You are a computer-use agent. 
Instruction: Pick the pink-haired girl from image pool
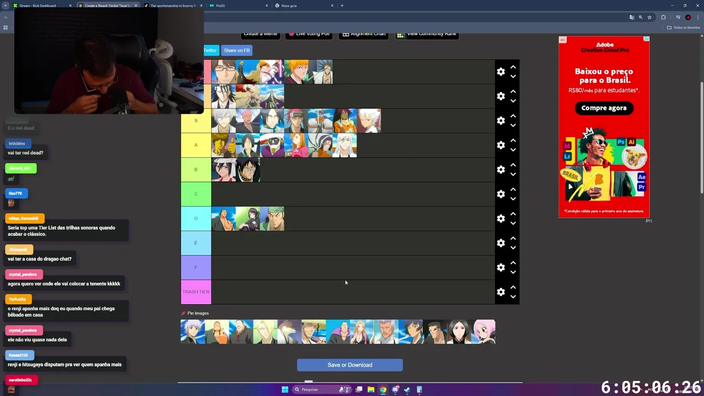point(483,332)
